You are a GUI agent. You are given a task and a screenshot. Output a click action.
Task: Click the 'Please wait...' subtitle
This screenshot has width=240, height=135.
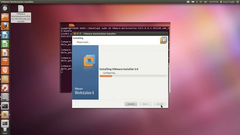[83, 42]
